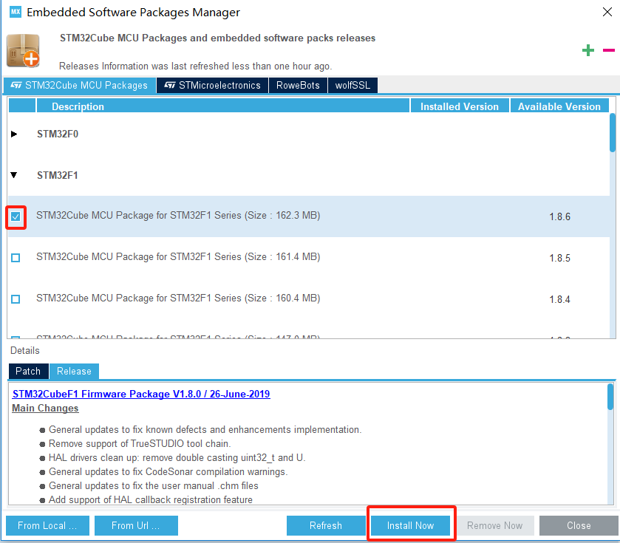Click the Description column header
Screen dimensions: 620x543
(223, 106)
